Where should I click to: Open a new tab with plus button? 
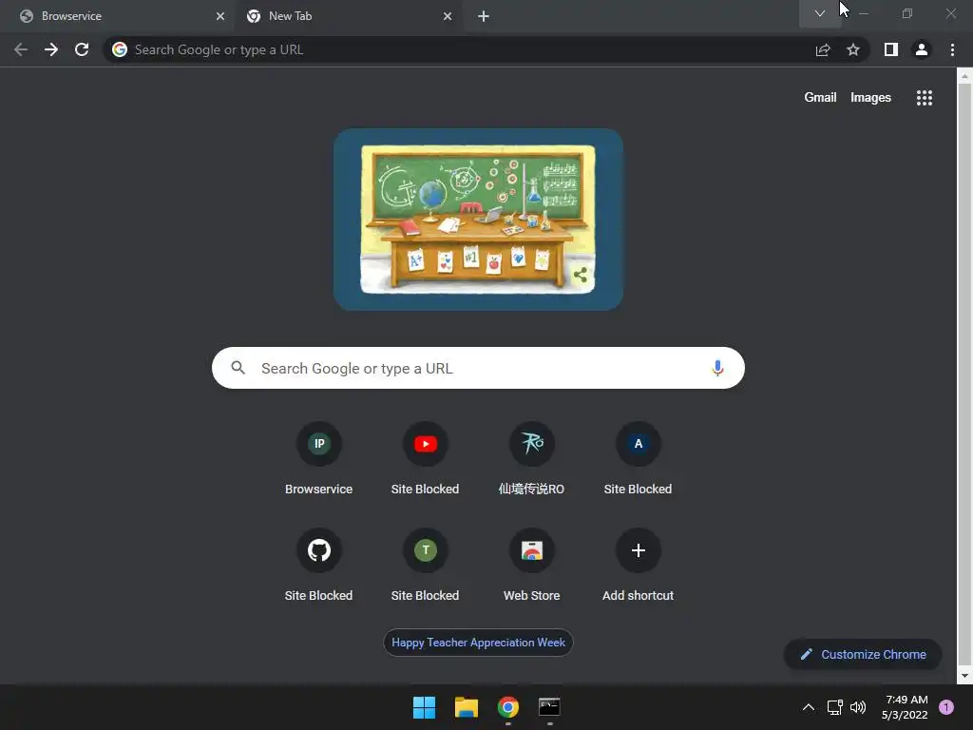(x=484, y=16)
